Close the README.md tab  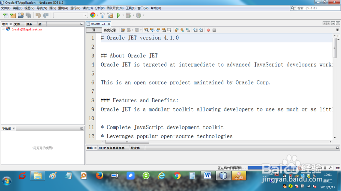point(109,24)
